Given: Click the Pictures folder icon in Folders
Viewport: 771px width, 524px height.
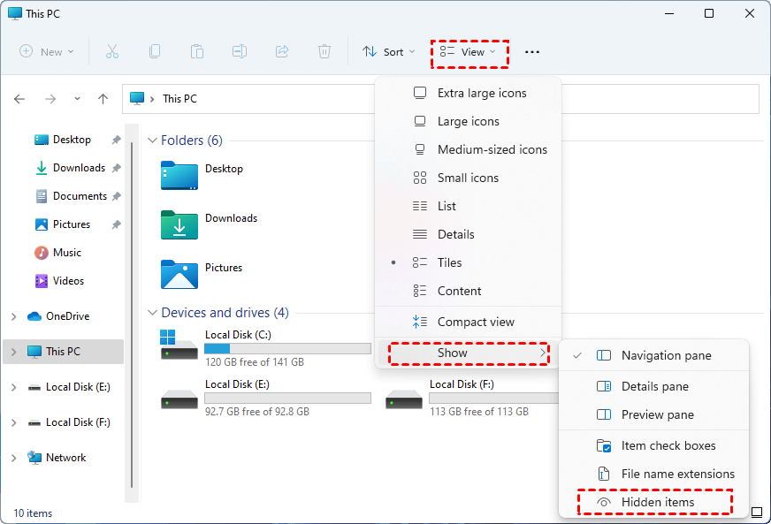Looking at the screenshot, I should [179, 274].
